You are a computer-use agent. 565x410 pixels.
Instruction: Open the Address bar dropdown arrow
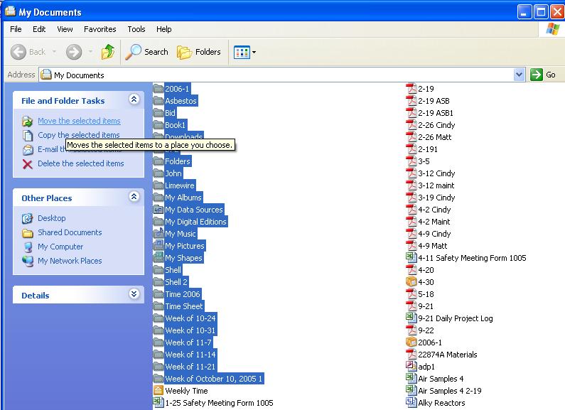coord(520,75)
